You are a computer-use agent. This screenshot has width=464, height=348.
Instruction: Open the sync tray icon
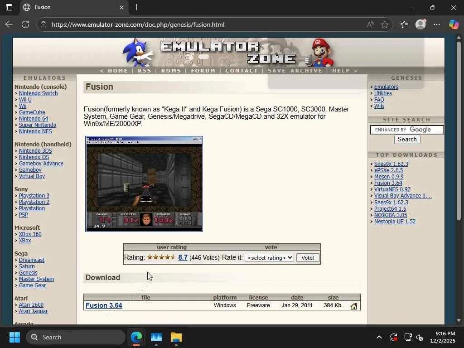(394, 337)
